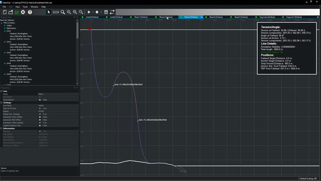Click the swap arrows toolbar icon
The image size is (321, 181).
click(x=112, y=12)
